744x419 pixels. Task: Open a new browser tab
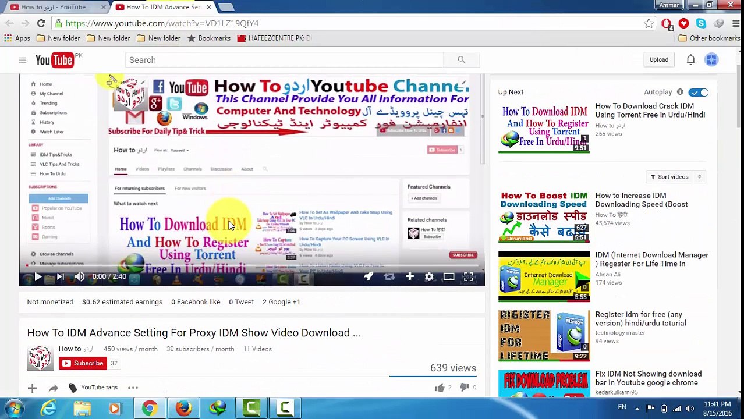[226, 7]
